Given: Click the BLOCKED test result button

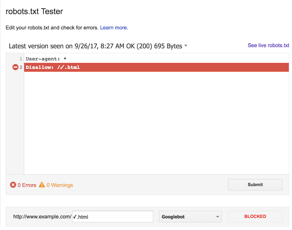Looking at the screenshot, I should [x=255, y=217].
